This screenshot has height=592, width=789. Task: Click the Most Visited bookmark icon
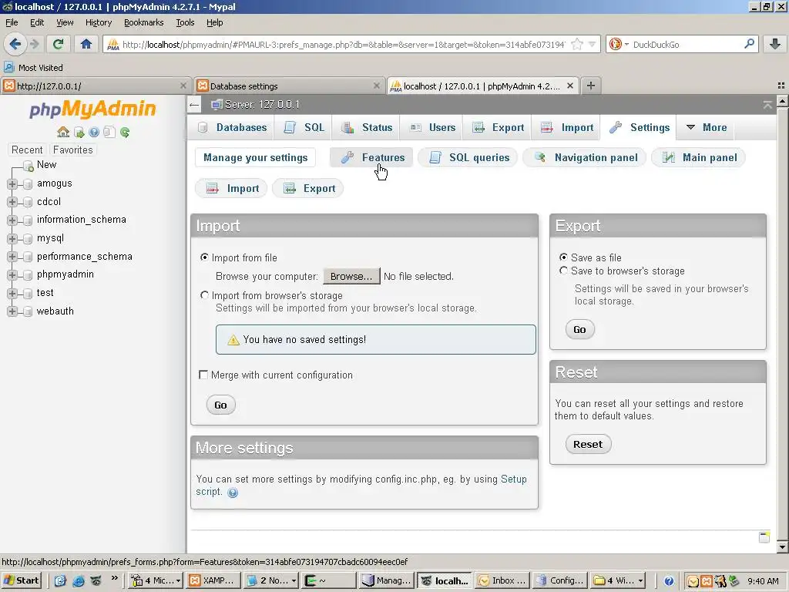point(9,67)
